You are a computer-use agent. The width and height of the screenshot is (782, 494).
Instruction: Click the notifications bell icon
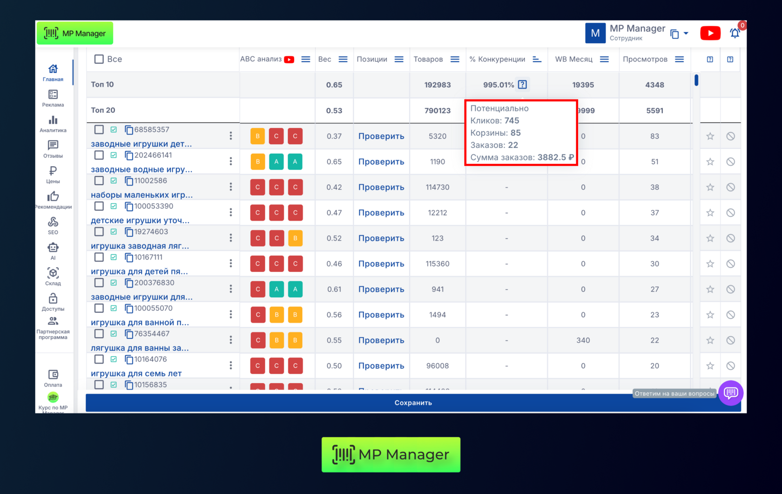(735, 33)
